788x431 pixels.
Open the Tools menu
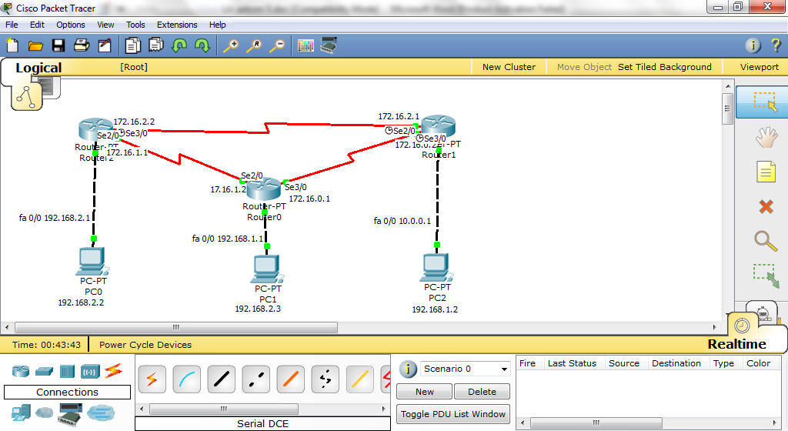click(x=135, y=25)
